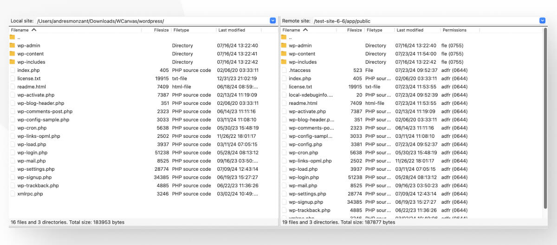The width and height of the screenshot is (557, 245).
Task: Toggle sort order on local Filename column
Action: [x=34, y=30]
